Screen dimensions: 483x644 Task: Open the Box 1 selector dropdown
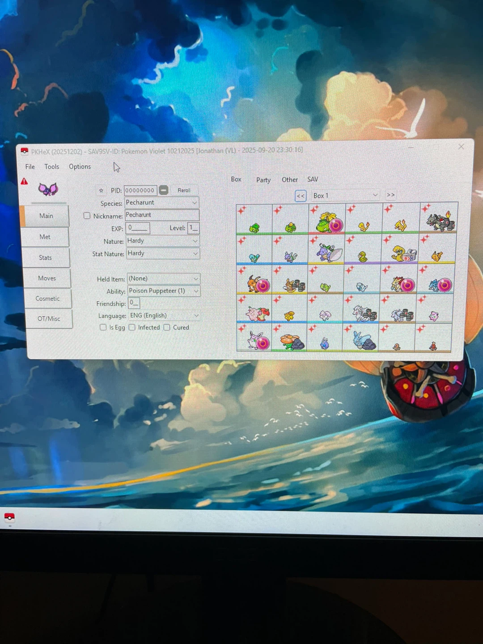375,195
